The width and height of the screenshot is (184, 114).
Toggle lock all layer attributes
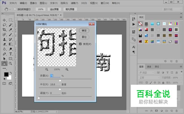click(x=163, y=82)
